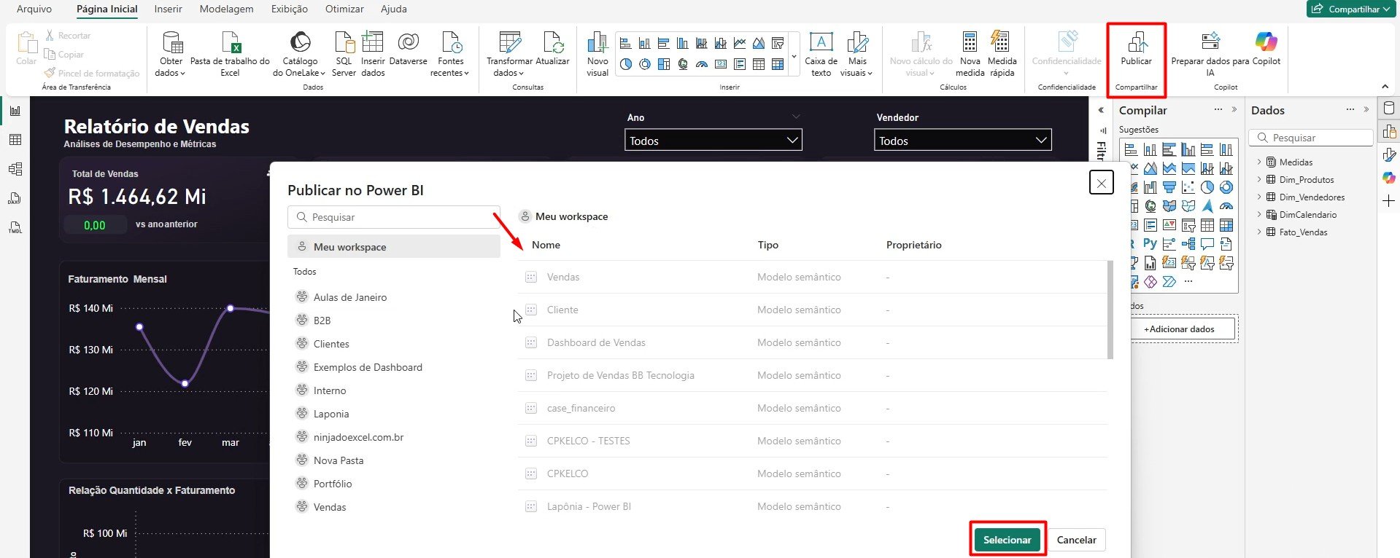Select Meu workspace in the workspace list
The width and height of the screenshot is (1400, 558).
coord(394,246)
